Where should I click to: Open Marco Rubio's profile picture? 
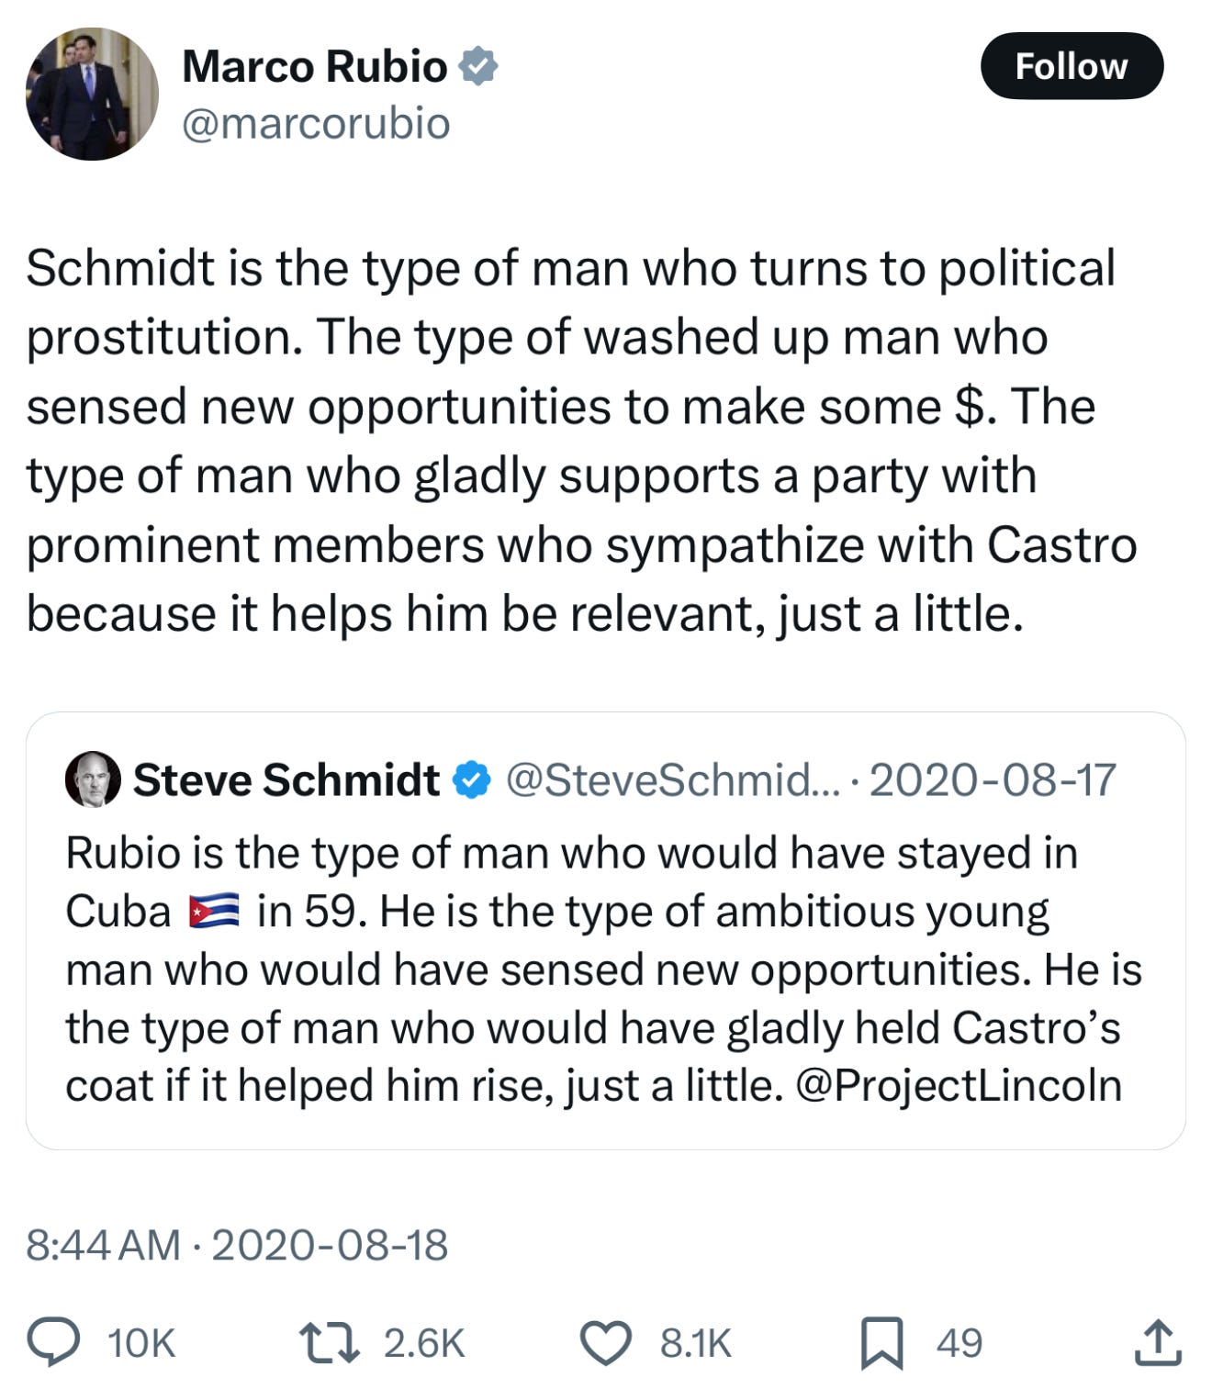pyautogui.click(x=92, y=95)
